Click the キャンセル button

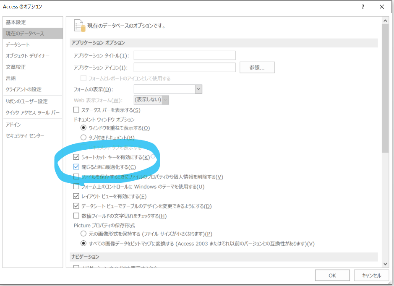point(371,276)
